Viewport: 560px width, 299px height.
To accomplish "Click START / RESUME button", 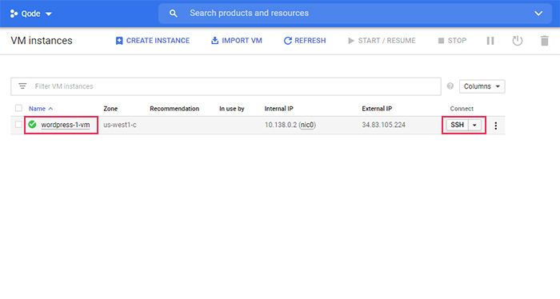I will click(x=382, y=41).
